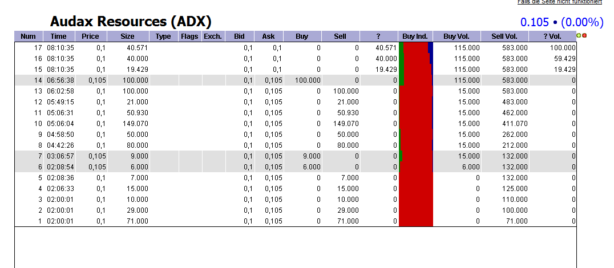The image size is (614, 268).
Task: Click Buy Vol. value 6.000 in row 6
Action: coord(470,167)
